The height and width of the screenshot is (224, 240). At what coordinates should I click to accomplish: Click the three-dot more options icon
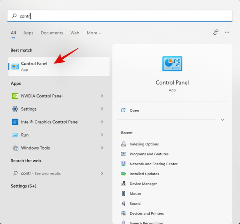(227, 32)
